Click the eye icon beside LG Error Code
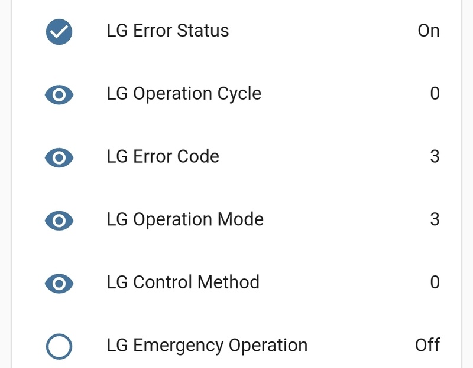 [x=59, y=157]
